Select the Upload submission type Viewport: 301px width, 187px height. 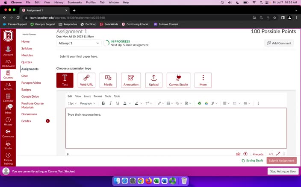pyautogui.click(x=154, y=80)
